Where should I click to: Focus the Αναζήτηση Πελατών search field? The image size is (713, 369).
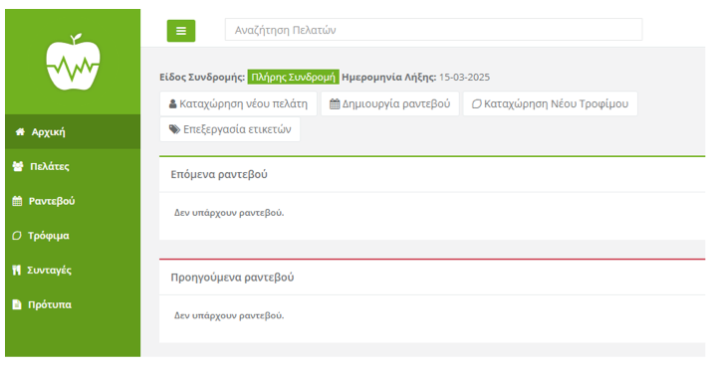pyautogui.click(x=433, y=30)
